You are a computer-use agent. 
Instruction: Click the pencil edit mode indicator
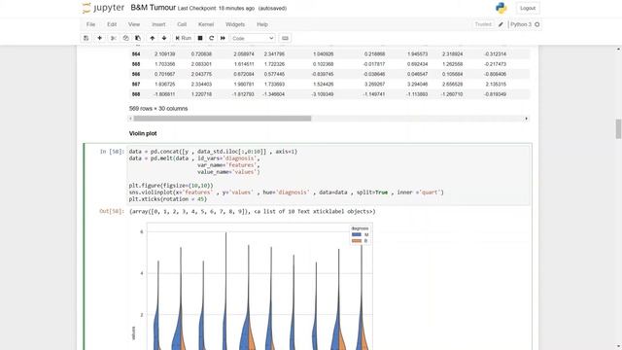tap(501, 24)
